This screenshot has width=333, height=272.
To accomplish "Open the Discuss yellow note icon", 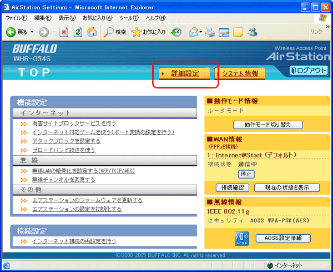I will click(238, 32).
